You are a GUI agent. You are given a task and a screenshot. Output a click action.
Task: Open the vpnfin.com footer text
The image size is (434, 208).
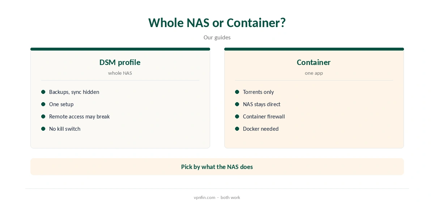[x=205, y=197]
